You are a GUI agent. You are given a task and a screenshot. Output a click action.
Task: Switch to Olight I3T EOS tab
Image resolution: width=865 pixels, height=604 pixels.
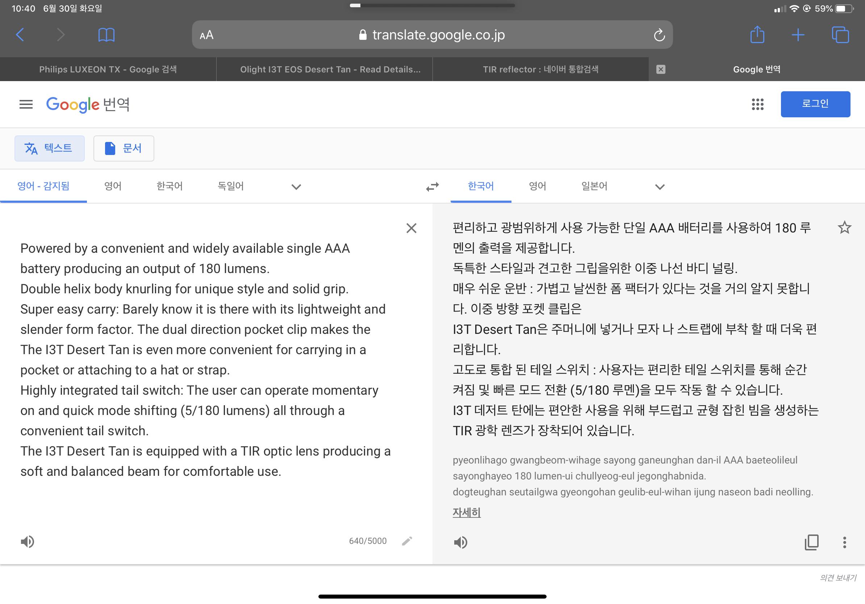pyautogui.click(x=325, y=69)
